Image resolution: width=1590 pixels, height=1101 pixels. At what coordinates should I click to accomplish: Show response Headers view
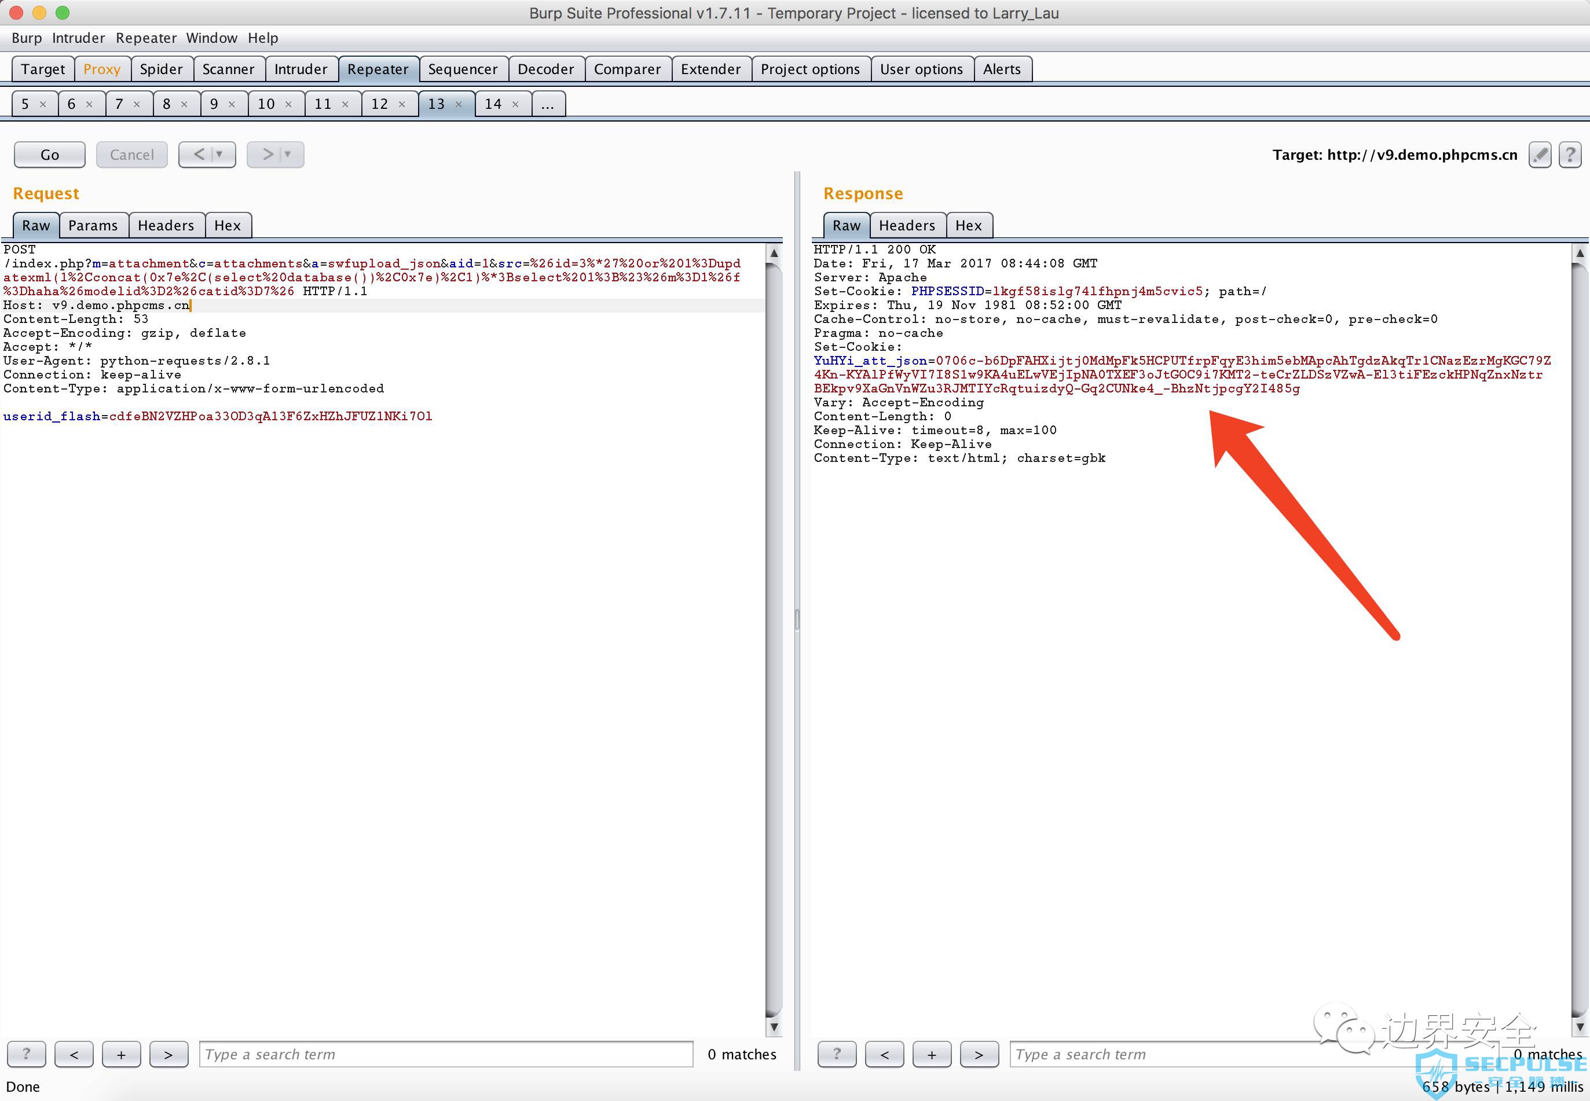tap(907, 226)
